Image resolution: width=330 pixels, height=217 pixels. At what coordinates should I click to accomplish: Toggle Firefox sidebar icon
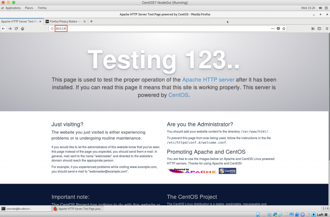(x=319, y=28)
